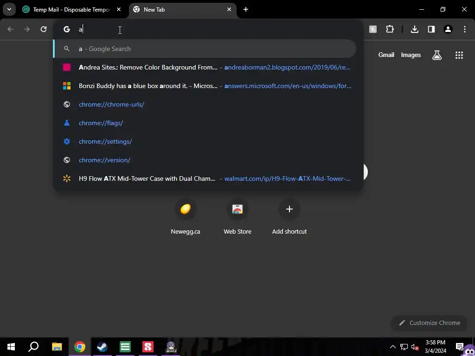Switch to the Temp Mail tab
Screen dimensions: 475x356
click(x=72, y=10)
